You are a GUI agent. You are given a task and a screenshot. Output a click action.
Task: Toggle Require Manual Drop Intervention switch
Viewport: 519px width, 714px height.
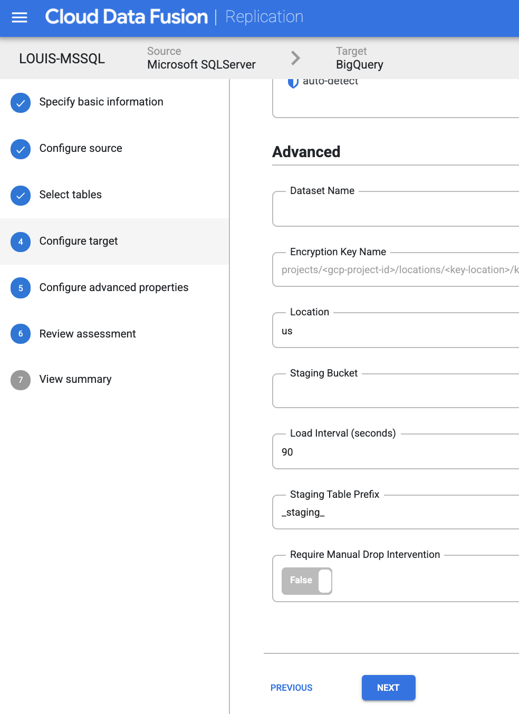[x=307, y=581]
